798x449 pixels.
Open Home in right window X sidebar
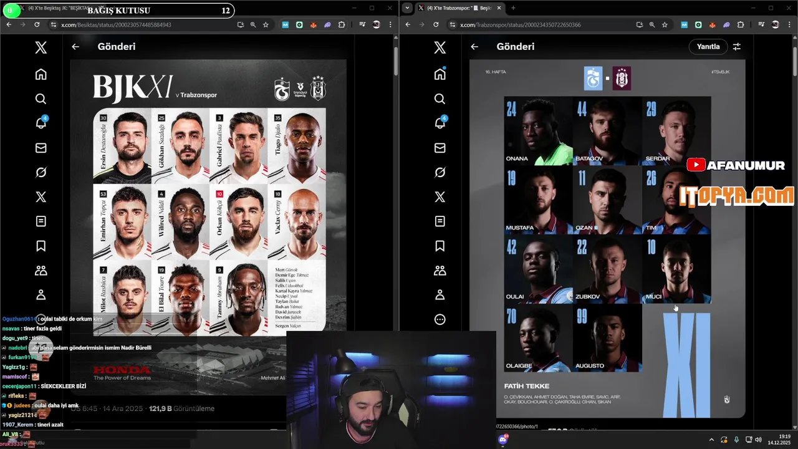point(440,74)
